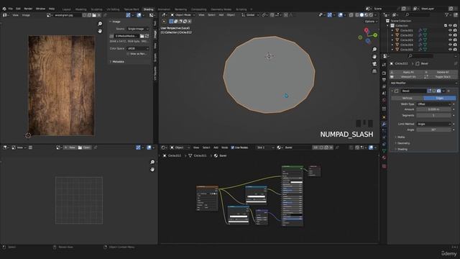This screenshot has height=259, width=460.
Task: Click Toggle Stack button
Action: [x=441, y=77]
